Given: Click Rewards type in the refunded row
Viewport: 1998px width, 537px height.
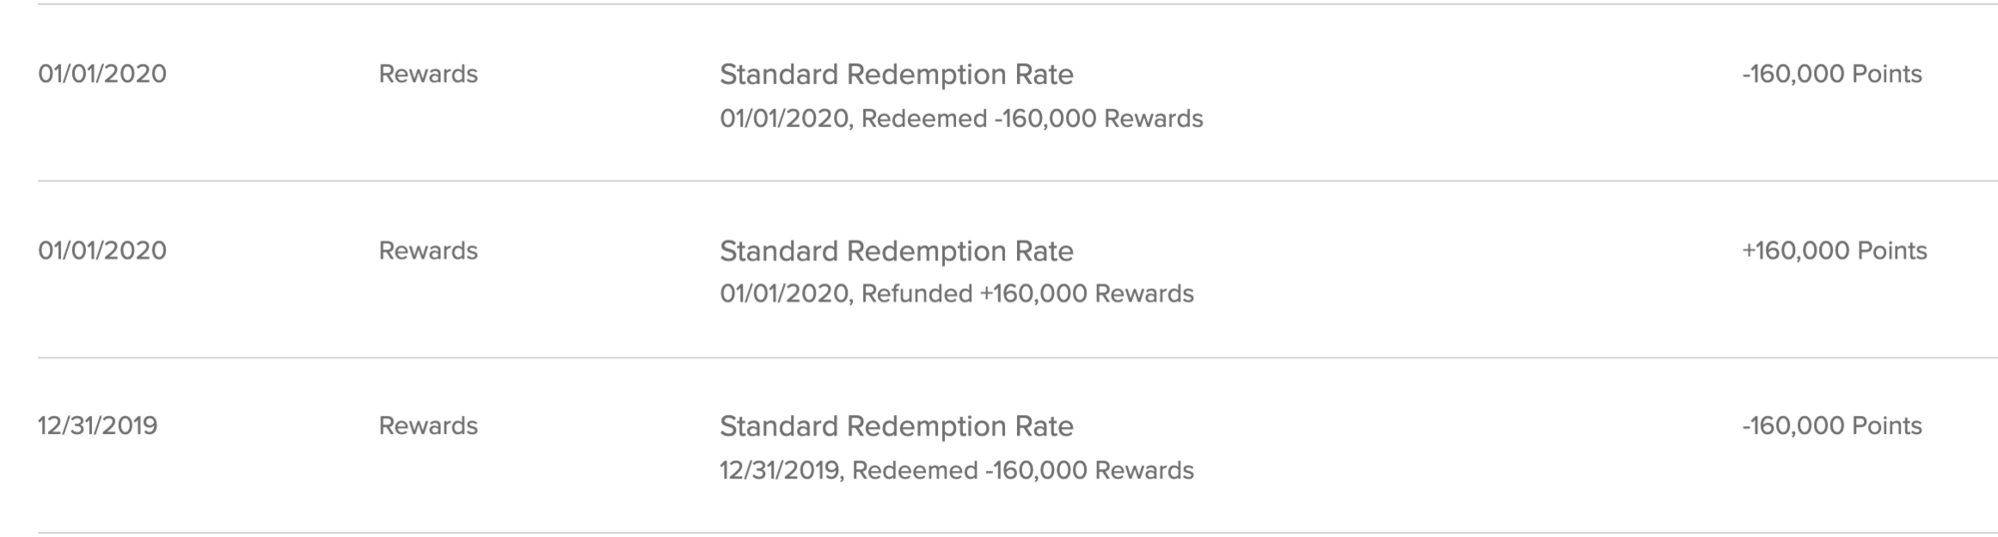Looking at the screenshot, I should [x=428, y=251].
